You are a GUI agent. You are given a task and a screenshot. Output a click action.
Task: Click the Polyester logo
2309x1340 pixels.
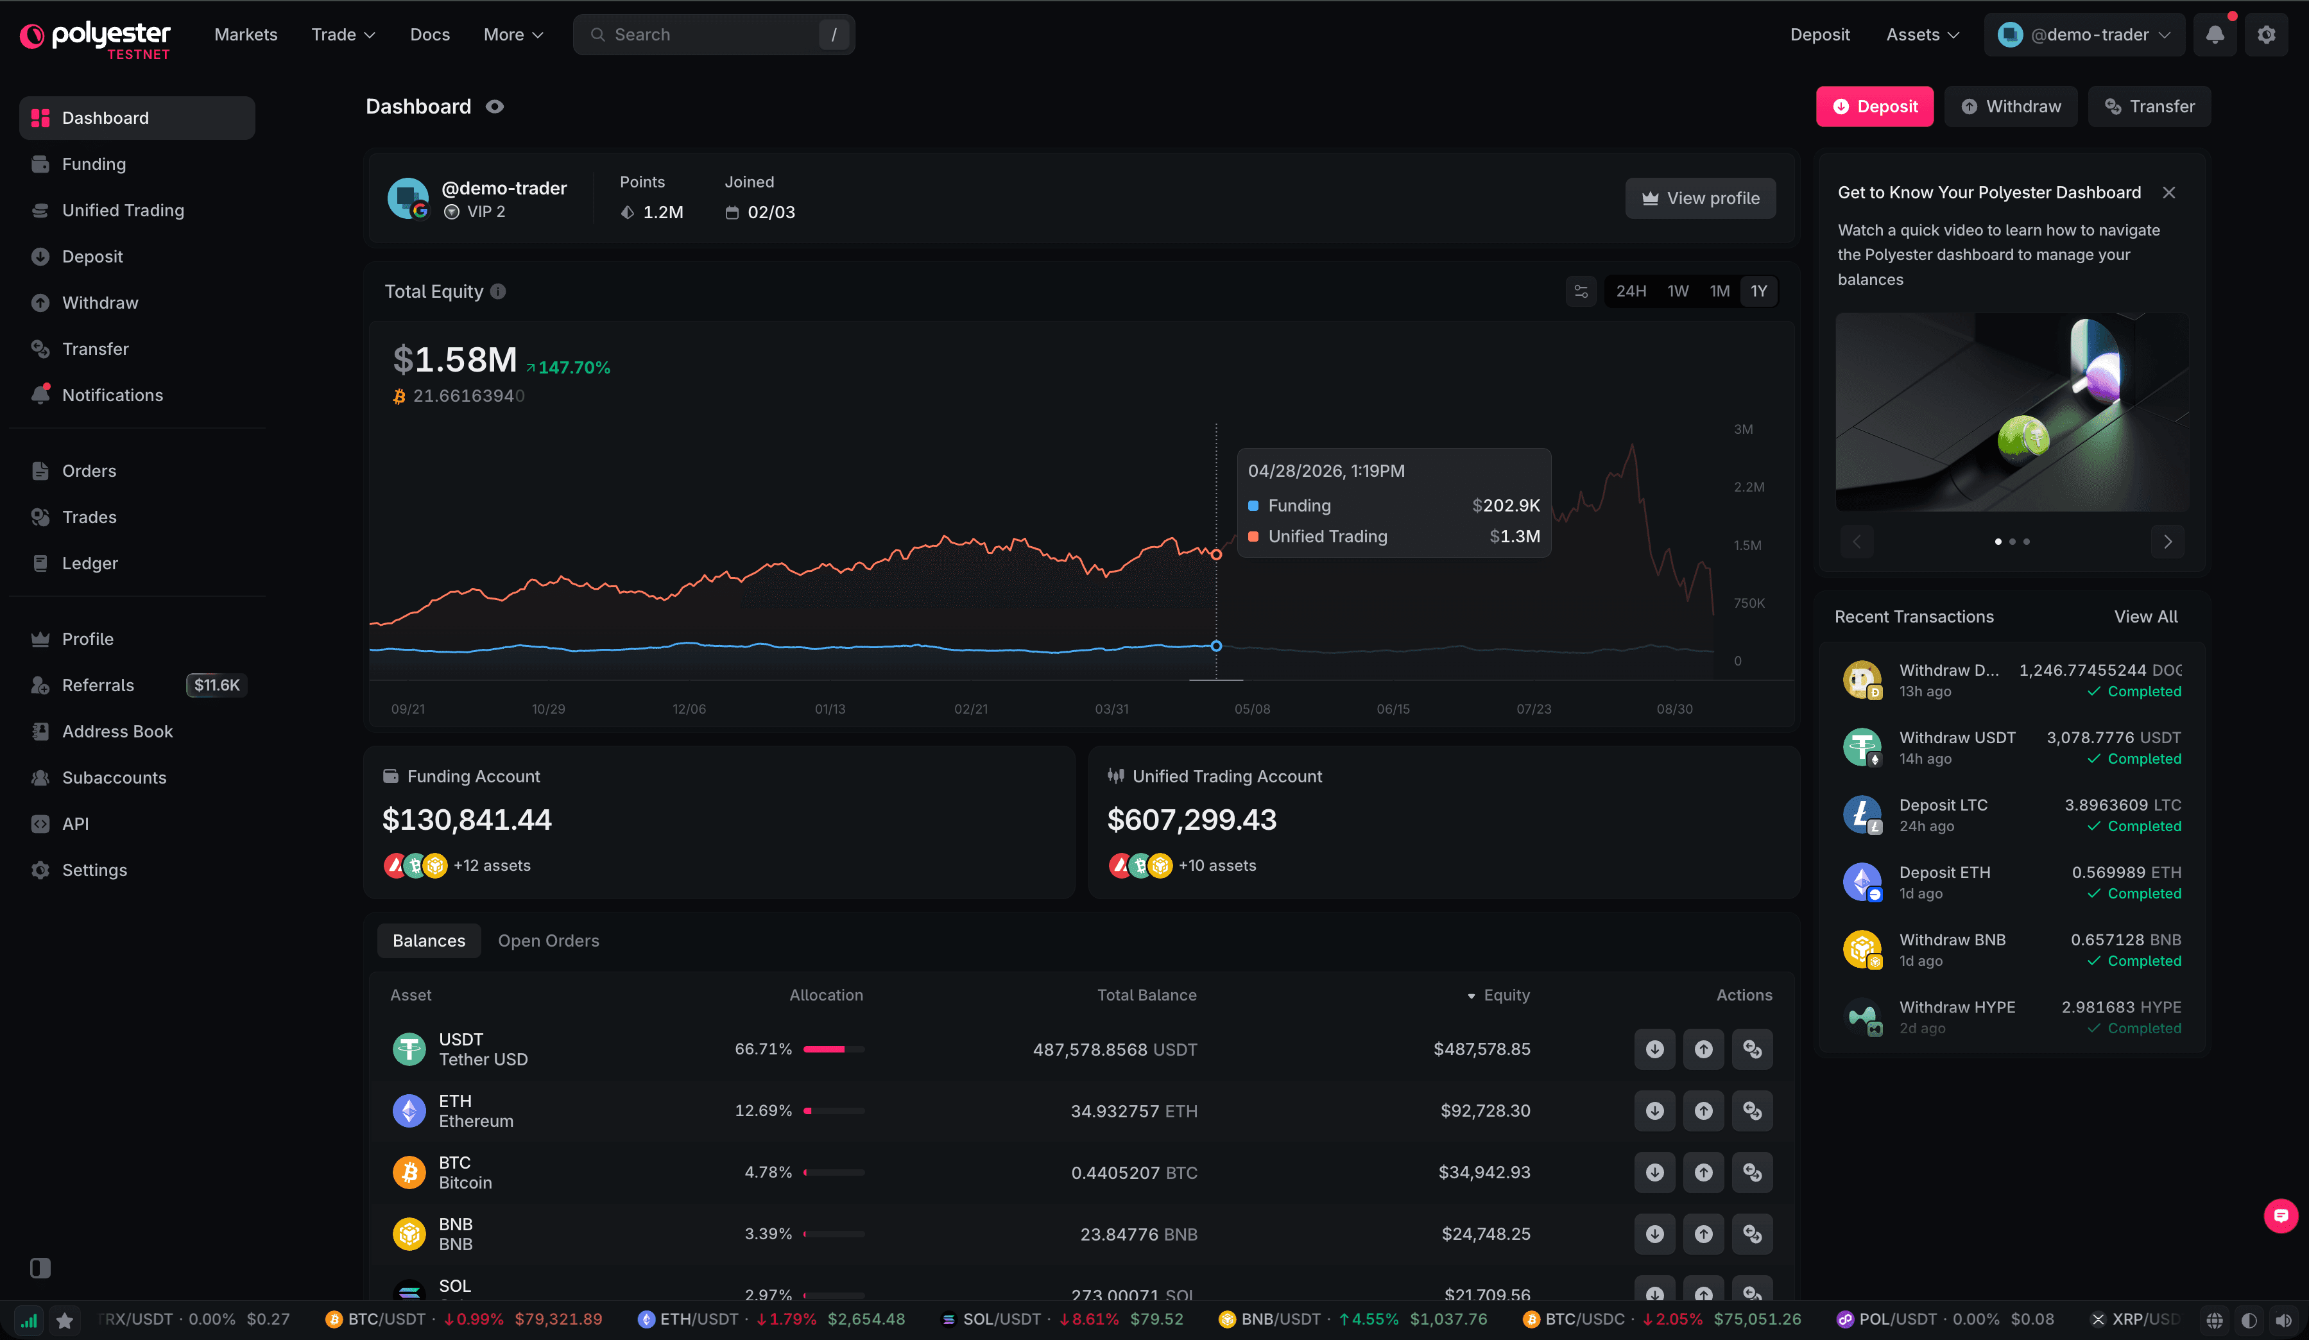(x=95, y=39)
